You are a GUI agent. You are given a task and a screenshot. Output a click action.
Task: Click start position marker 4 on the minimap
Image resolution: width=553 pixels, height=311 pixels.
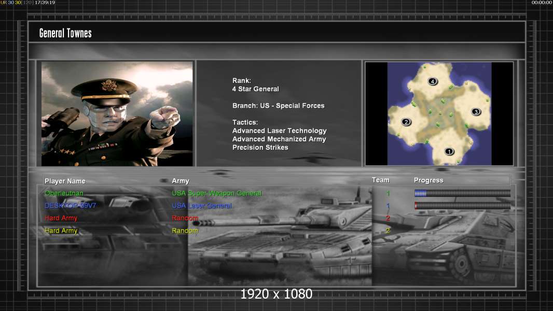pyautogui.click(x=433, y=81)
